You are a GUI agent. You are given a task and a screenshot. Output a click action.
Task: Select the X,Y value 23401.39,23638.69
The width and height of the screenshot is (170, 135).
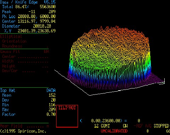pos(37,31)
